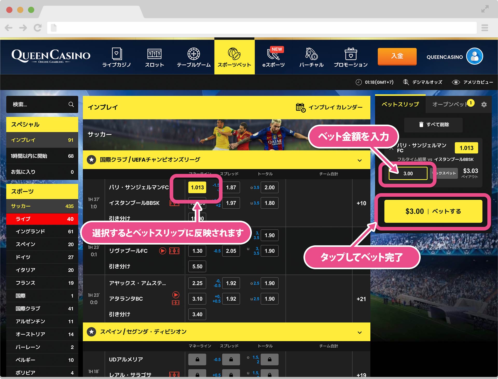The height and width of the screenshot is (379, 498).
Task: Select the red ライブ 40 row
Action: 42,219
